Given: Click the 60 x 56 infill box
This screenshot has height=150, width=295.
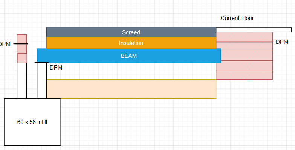Looking at the screenshot, I should click(32, 122).
